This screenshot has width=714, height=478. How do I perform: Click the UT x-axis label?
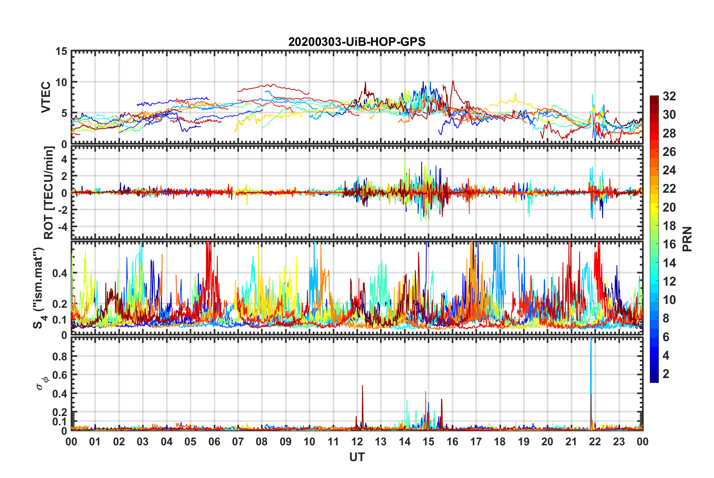357,457
